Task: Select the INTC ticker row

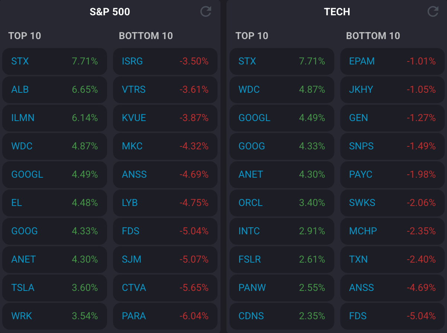Action: [x=249, y=231]
